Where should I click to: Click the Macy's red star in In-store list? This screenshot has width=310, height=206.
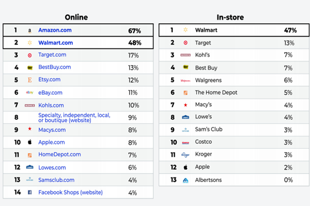[x=185, y=105]
